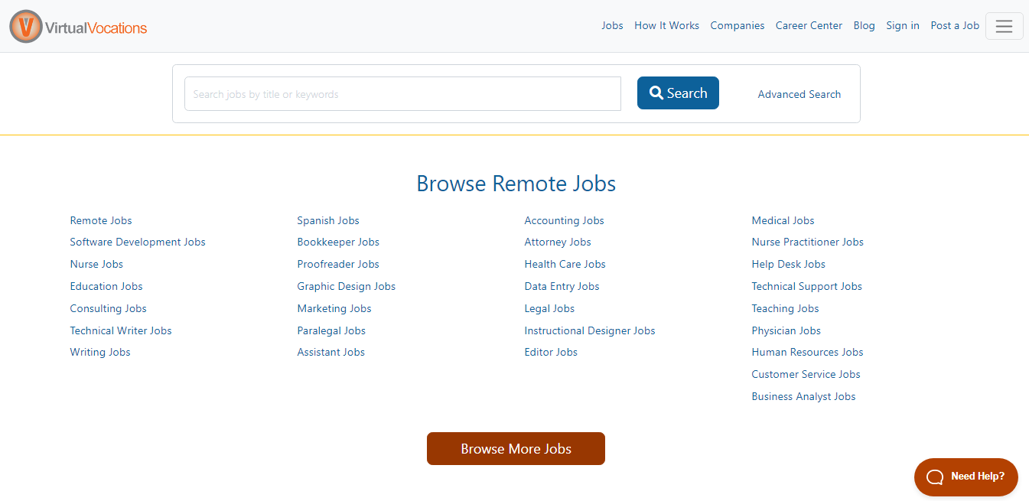Click the Need Help chat bubble
Screen dimensions: 1029x501
[966, 477]
